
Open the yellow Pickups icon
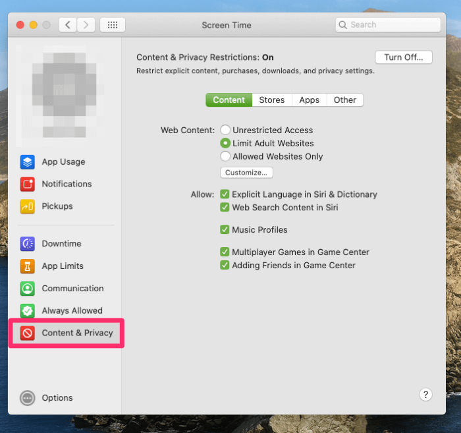[28, 206]
